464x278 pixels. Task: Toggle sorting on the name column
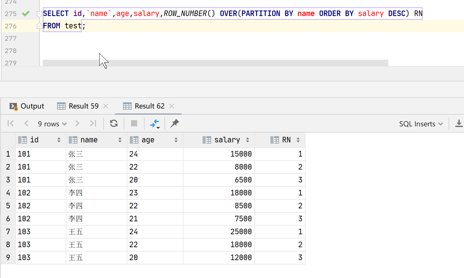[120, 140]
